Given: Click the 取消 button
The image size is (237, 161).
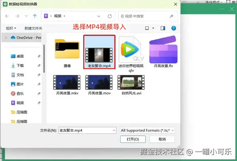Looking at the screenshot, I should (162, 139).
